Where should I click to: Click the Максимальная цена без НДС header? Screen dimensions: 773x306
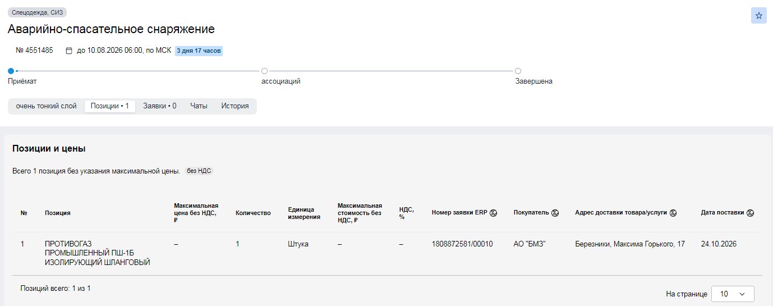[x=196, y=213]
